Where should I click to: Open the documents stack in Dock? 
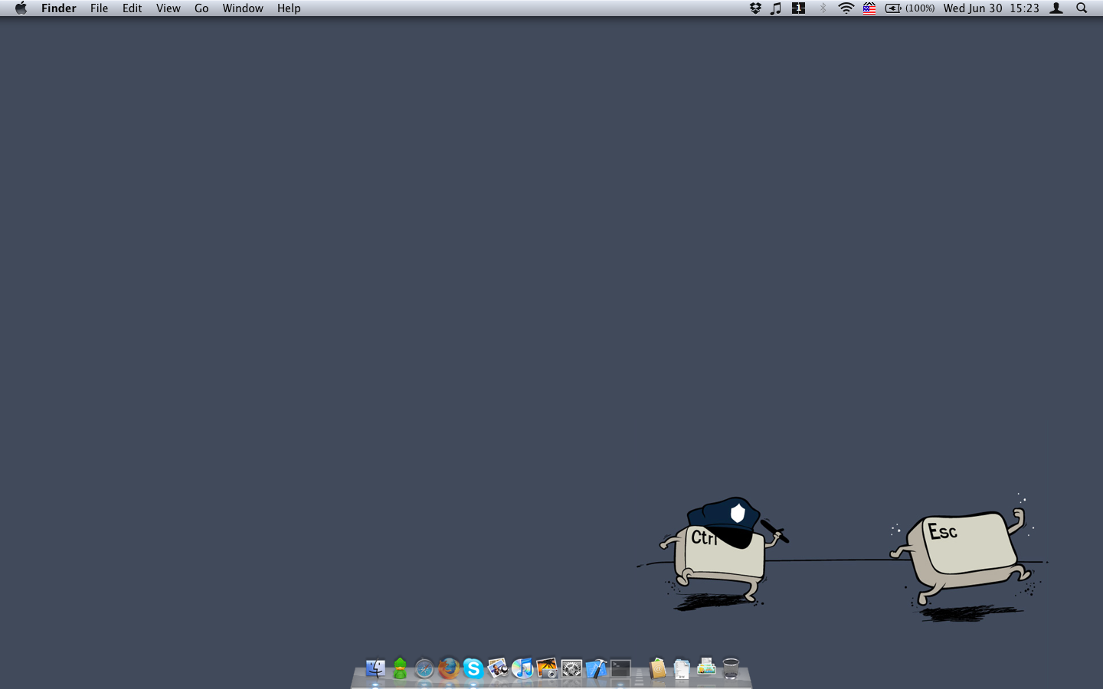point(682,668)
